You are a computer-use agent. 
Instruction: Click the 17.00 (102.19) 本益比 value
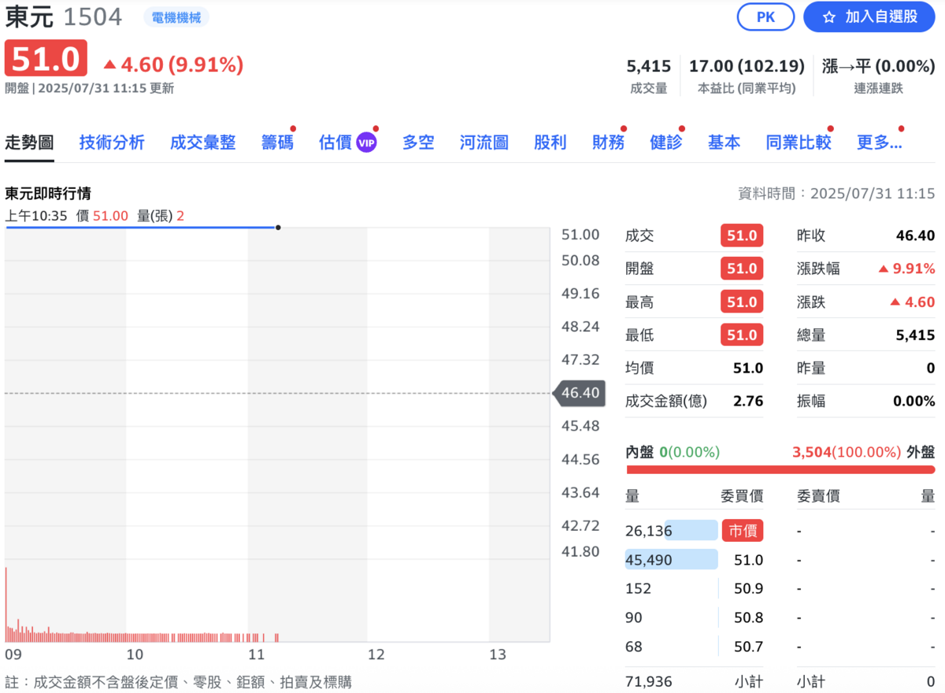(x=747, y=66)
